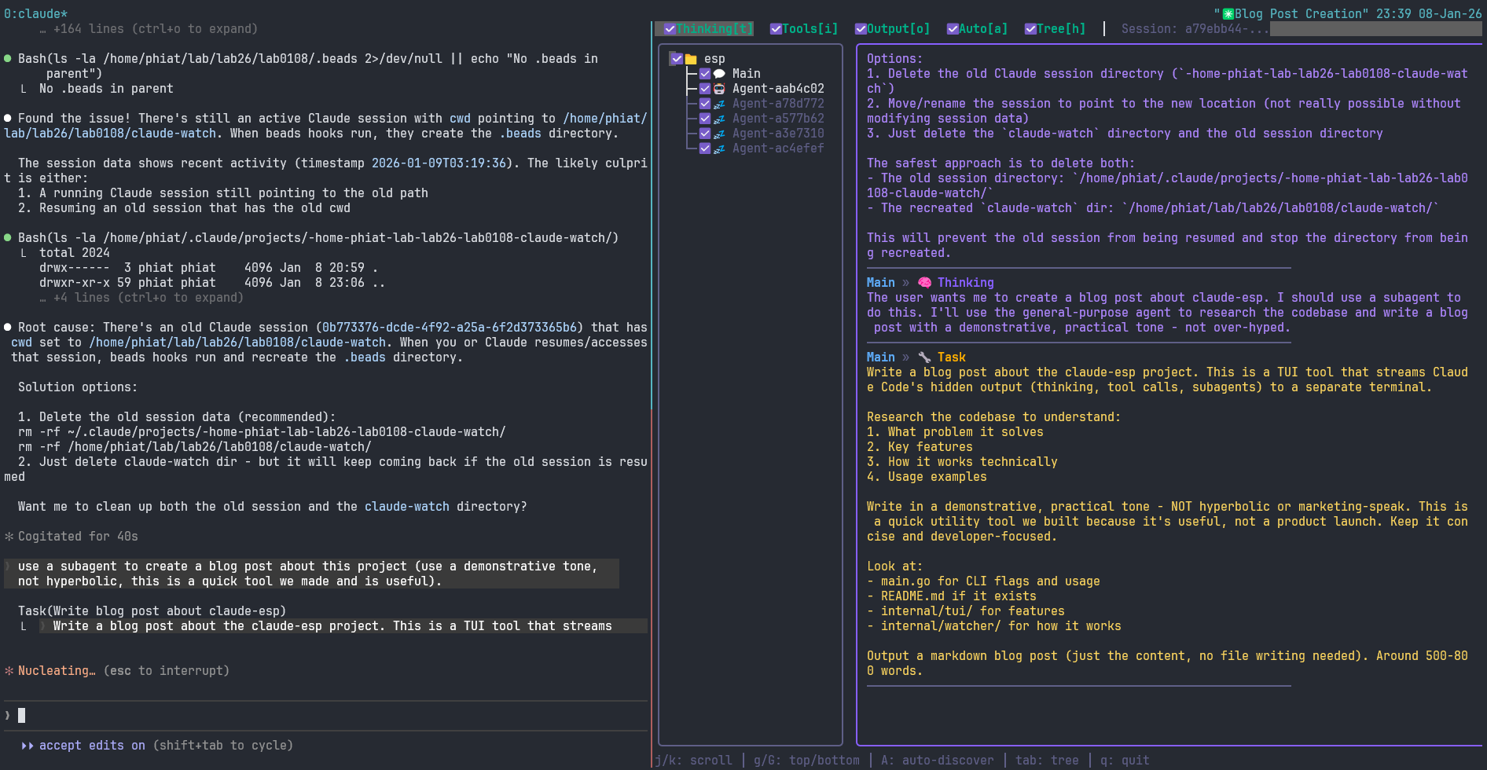The image size is (1487, 770).
Task: Click the sleeping zzz icon for Agent-a78d772
Action: click(719, 104)
